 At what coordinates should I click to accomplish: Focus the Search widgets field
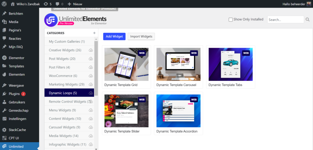pyautogui.click(x=285, y=20)
